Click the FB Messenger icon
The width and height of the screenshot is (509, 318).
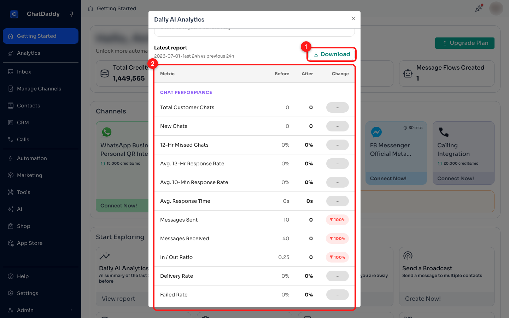(376, 132)
